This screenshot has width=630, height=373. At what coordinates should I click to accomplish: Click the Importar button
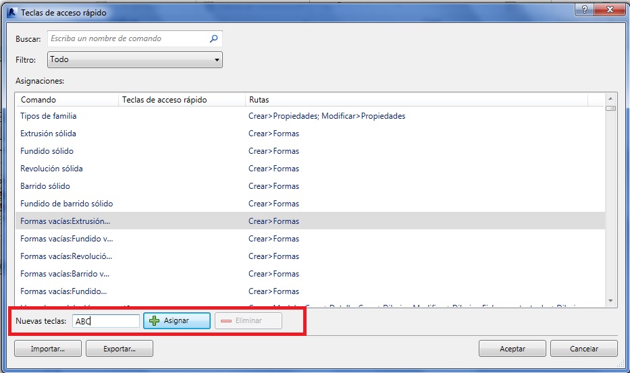click(x=48, y=349)
